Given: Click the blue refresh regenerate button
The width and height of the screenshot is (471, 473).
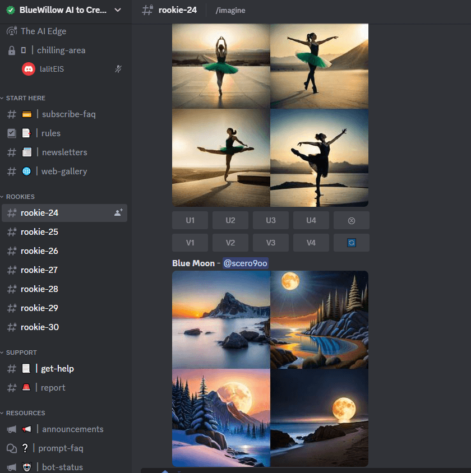Looking at the screenshot, I should click(x=352, y=243).
